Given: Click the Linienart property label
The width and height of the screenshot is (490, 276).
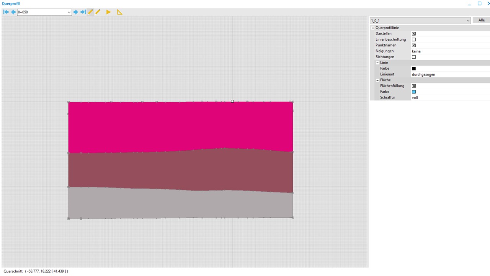Looking at the screenshot, I should pyautogui.click(x=387, y=74).
